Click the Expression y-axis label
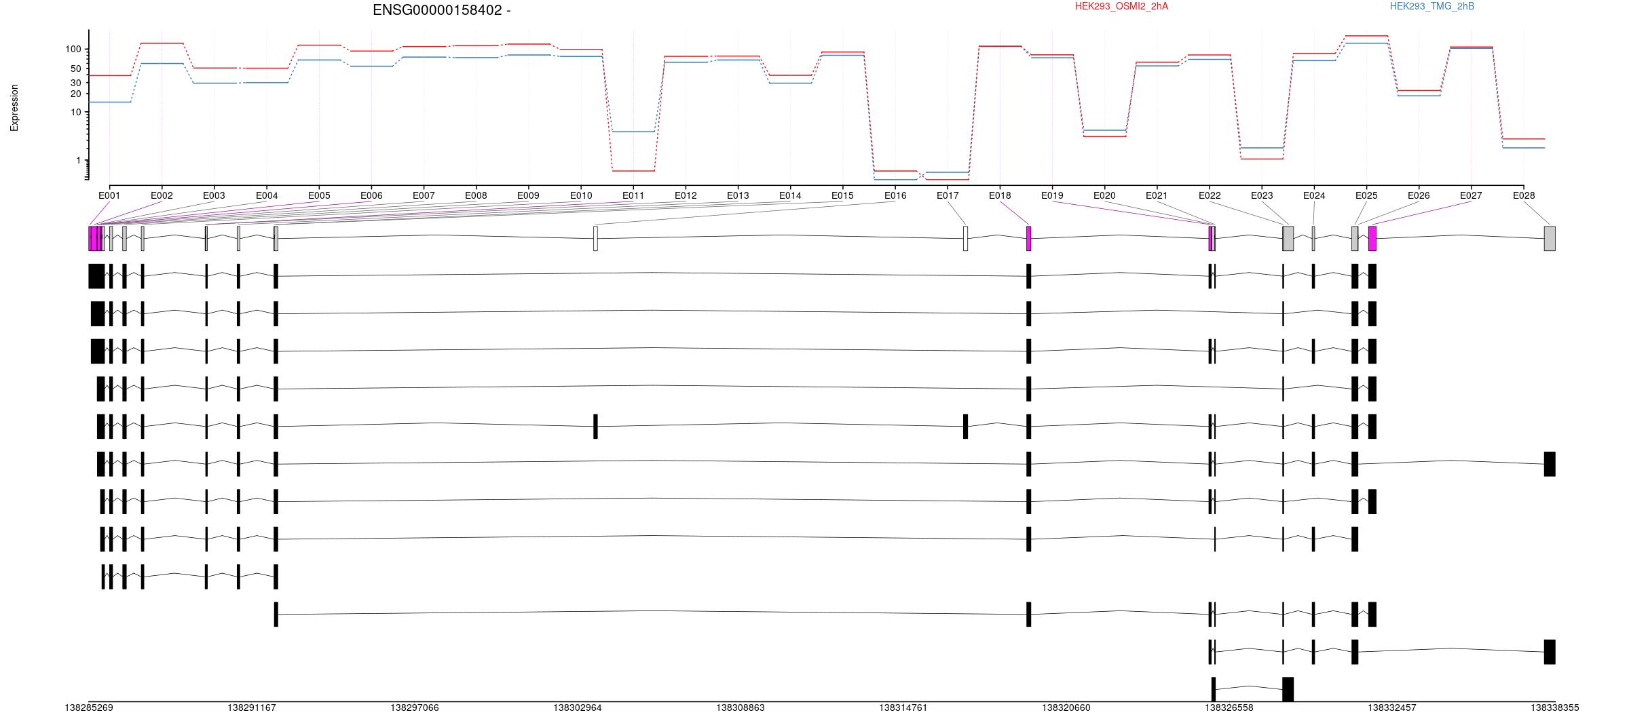Viewport: 1629px width, 719px height. point(14,108)
